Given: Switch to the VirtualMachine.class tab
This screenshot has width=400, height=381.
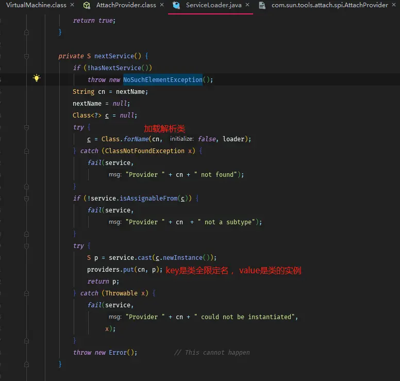Looking at the screenshot, I should (36, 5).
